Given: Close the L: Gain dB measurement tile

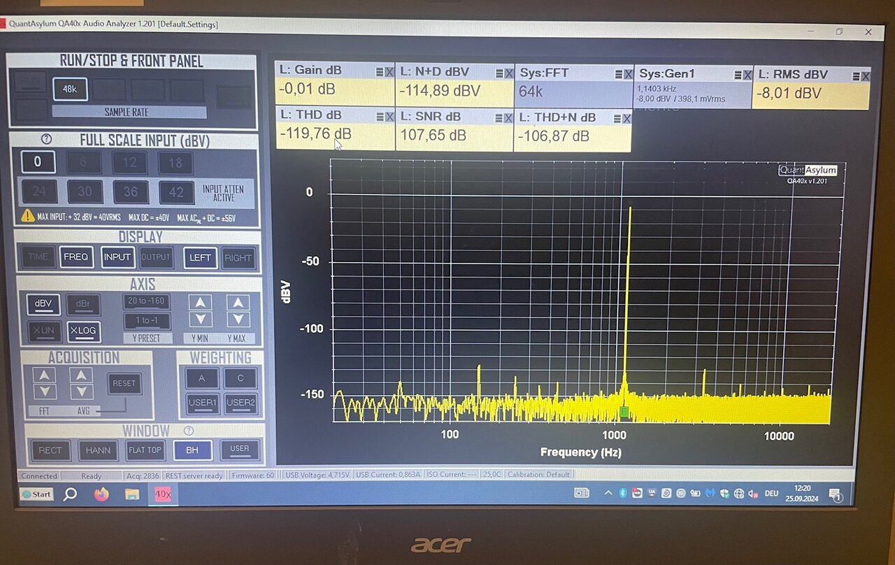Looking at the screenshot, I should point(389,72).
